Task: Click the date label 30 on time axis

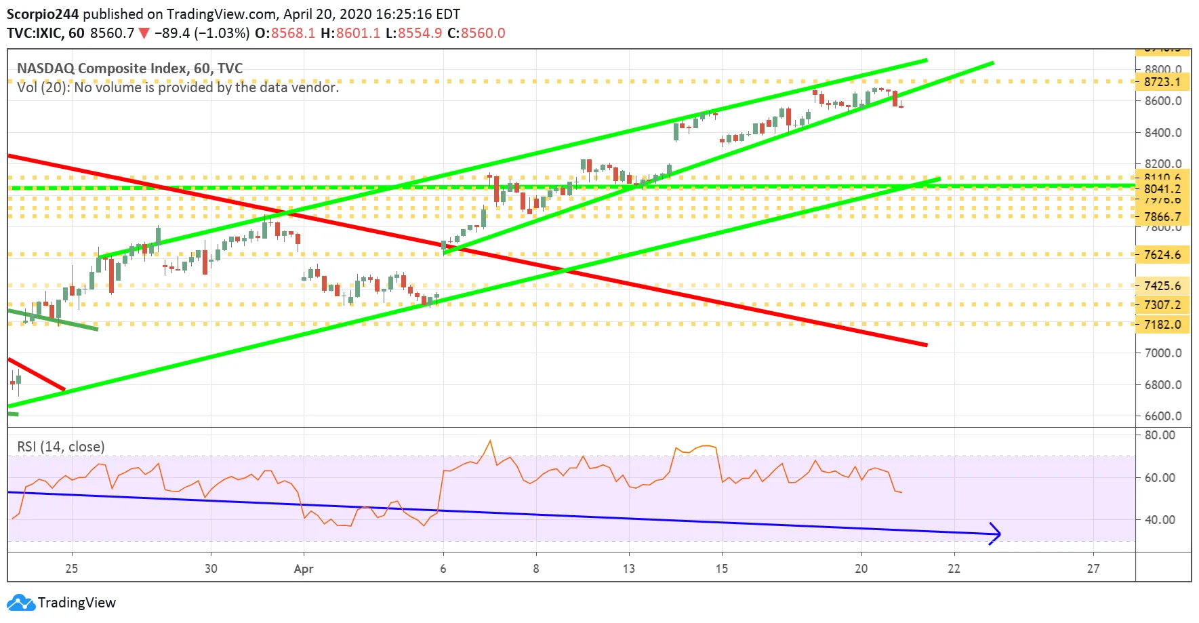Action: pyautogui.click(x=211, y=569)
